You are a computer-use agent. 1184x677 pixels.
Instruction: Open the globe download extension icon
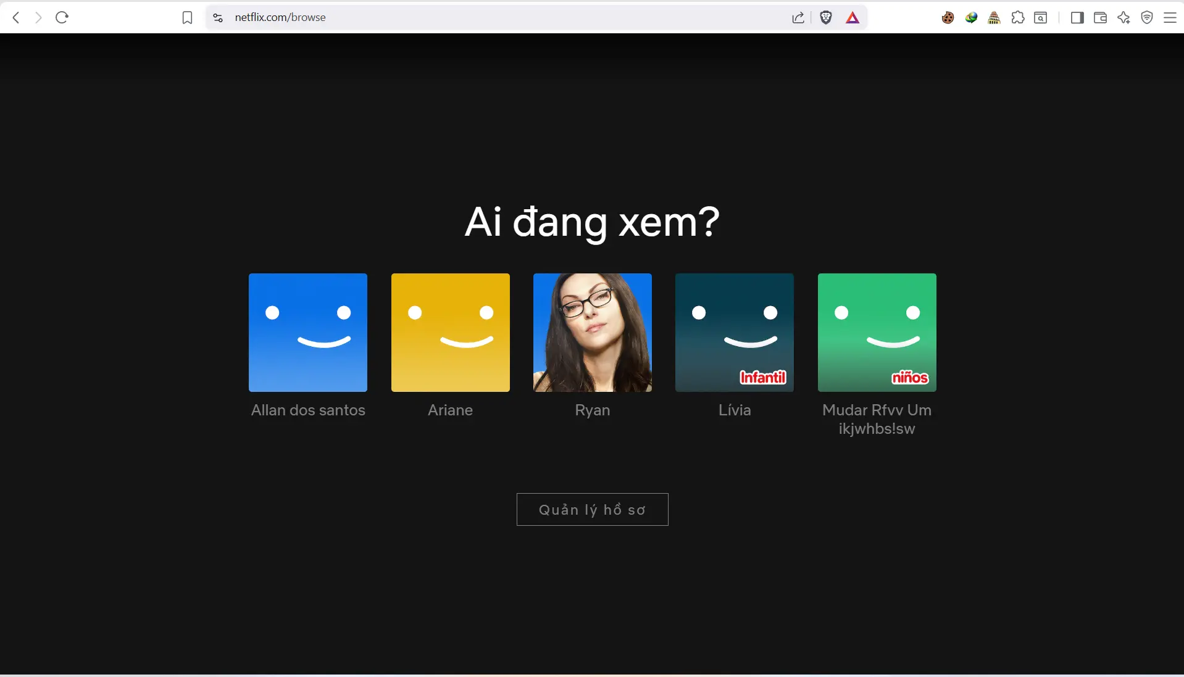tap(971, 18)
